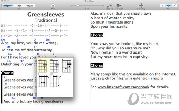Select the eye preview view mode

[x=169, y=5]
